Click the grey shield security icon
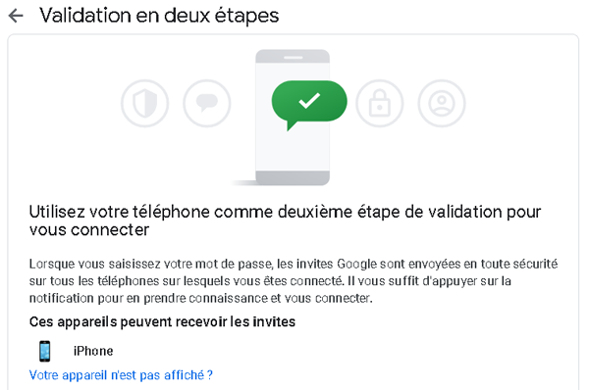 pyautogui.click(x=144, y=103)
